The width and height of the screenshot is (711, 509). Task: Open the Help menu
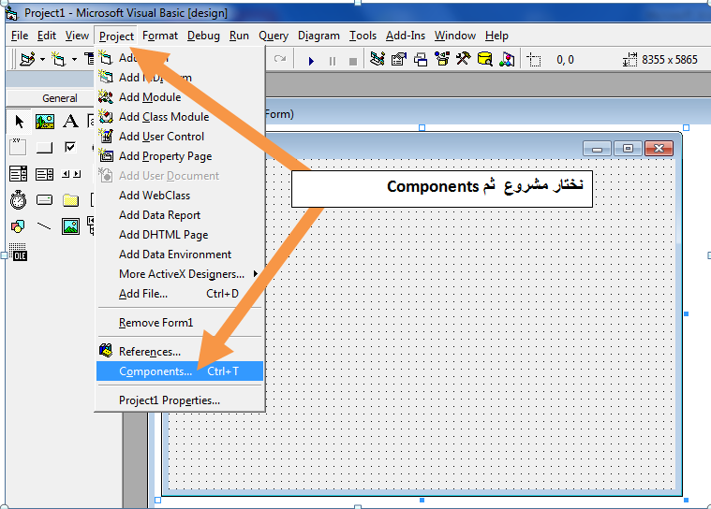pyautogui.click(x=496, y=36)
